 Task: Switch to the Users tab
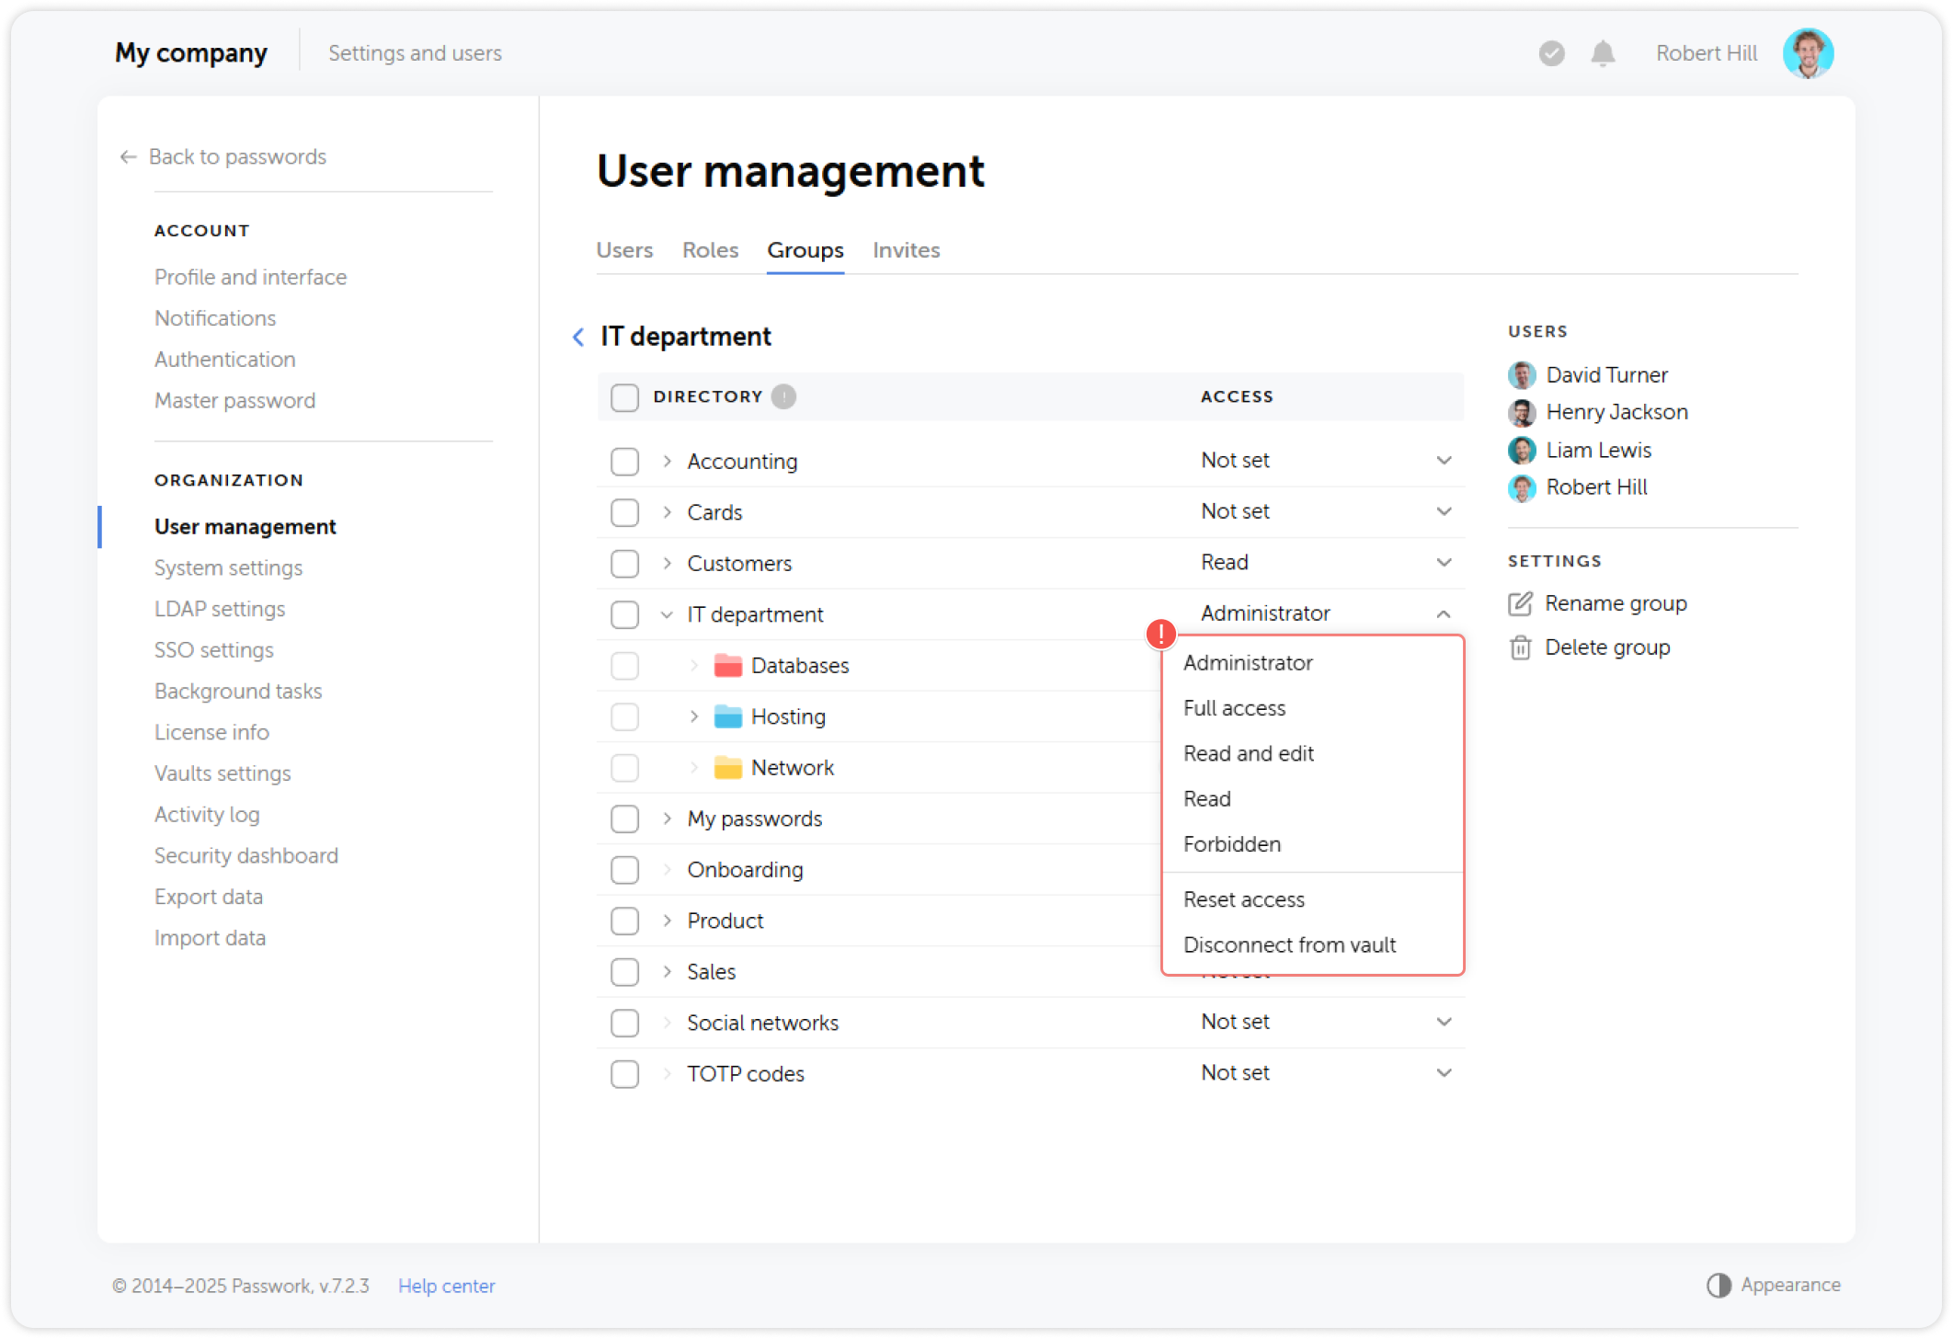tap(624, 249)
